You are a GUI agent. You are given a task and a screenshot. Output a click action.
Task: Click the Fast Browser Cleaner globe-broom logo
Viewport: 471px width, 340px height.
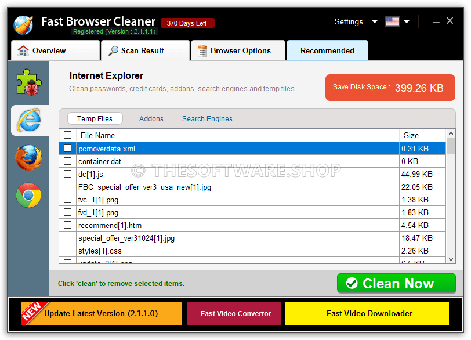coord(23,25)
